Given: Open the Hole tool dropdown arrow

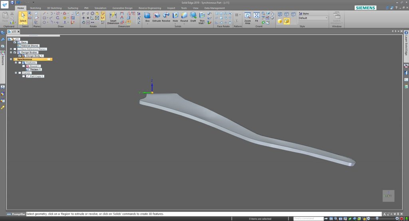Looking at the screenshot, I should pos(175,23).
